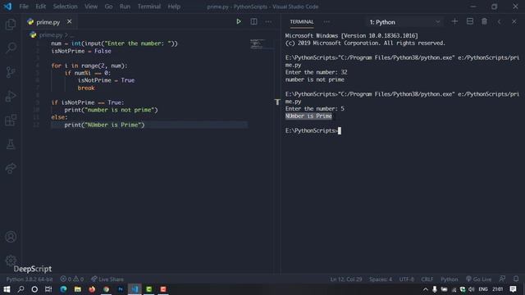Open Windows taskbar search
This screenshot has width=525, height=295.
(x=21, y=289)
